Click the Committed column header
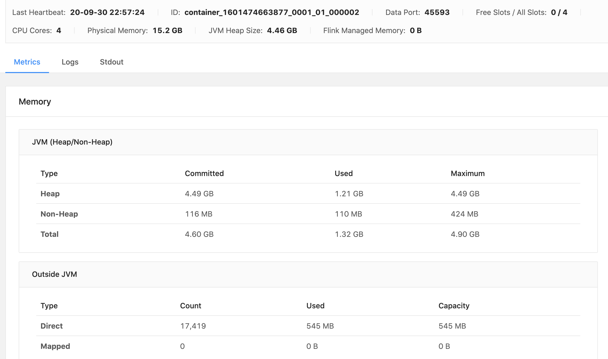Viewport: 608px width, 359px height. coord(204,173)
